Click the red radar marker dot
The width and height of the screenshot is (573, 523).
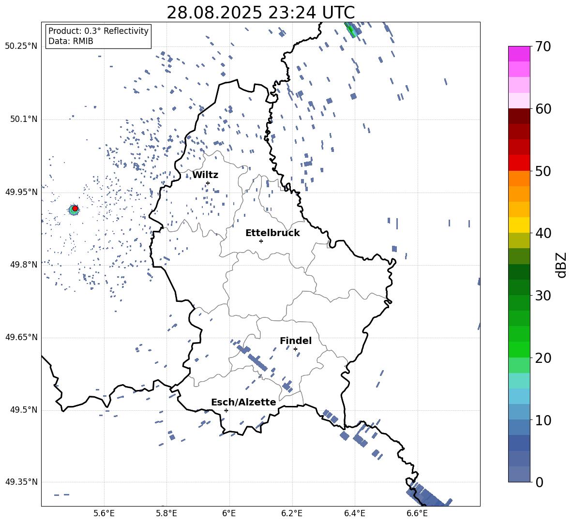[75, 209]
